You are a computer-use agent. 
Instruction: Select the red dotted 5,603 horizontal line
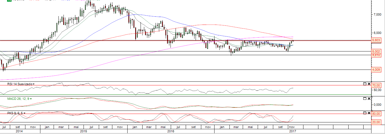(185, 41)
